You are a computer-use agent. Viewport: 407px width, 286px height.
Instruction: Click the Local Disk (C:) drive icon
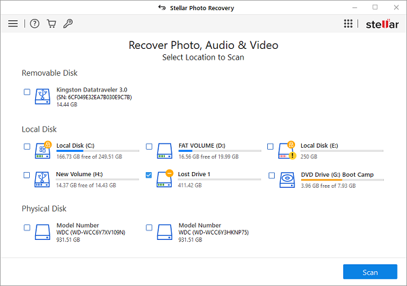(x=43, y=150)
